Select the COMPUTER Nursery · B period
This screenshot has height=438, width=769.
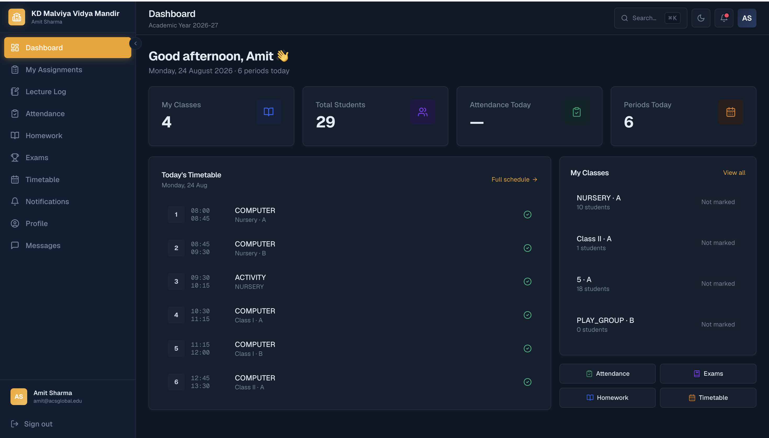click(x=350, y=248)
